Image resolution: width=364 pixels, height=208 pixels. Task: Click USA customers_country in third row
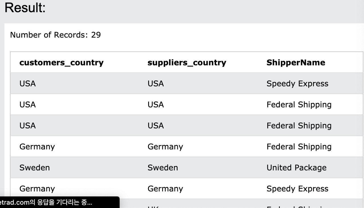tap(28, 126)
